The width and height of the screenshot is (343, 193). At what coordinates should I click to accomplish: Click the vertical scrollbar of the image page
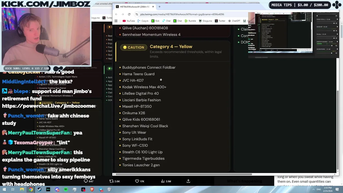(338, 130)
